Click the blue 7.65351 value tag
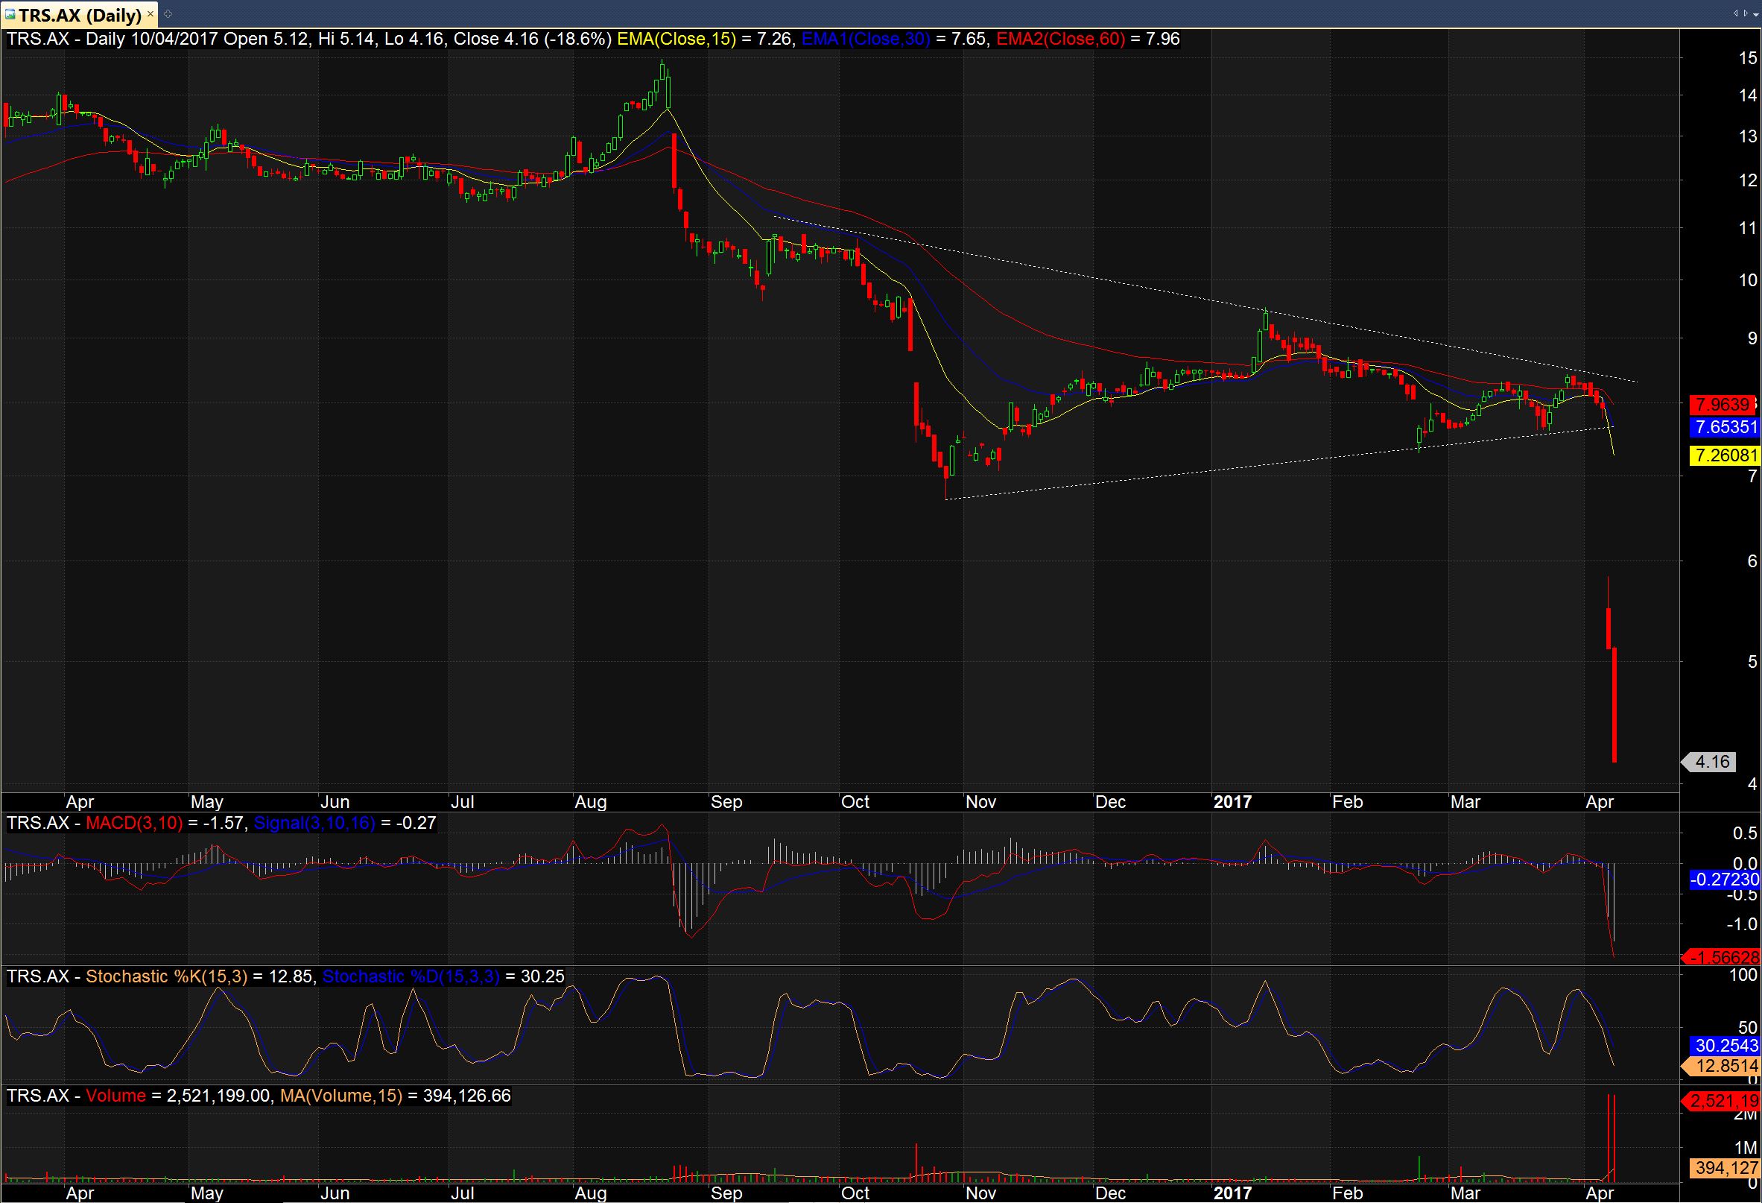Screen dimensions: 1762x1203 click(x=1724, y=427)
